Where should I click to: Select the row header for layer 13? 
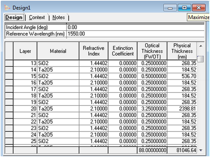[9, 63]
